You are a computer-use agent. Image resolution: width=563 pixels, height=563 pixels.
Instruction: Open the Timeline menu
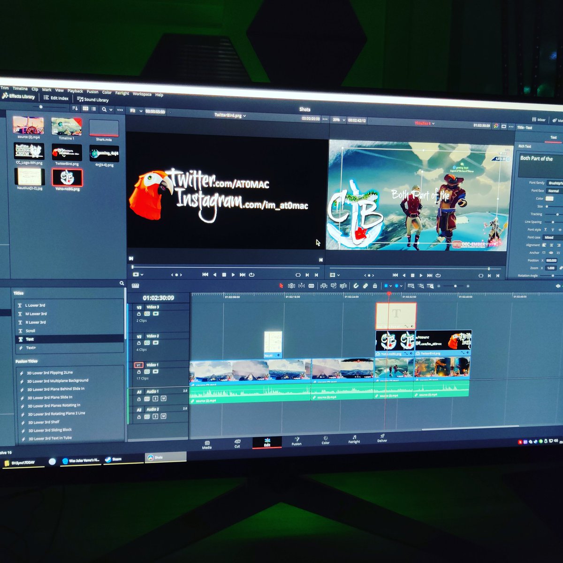click(x=20, y=89)
